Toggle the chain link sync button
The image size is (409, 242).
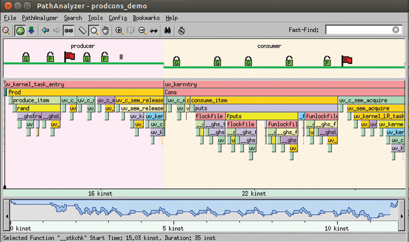point(69,31)
